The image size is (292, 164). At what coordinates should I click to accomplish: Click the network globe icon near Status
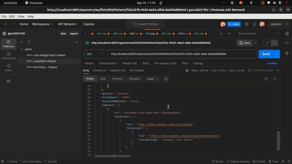[x=187, y=71]
